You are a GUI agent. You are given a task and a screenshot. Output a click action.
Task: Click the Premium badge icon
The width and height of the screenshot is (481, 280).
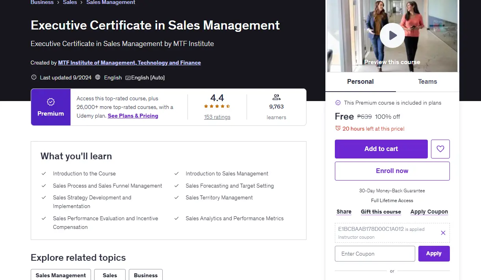pos(51,102)
